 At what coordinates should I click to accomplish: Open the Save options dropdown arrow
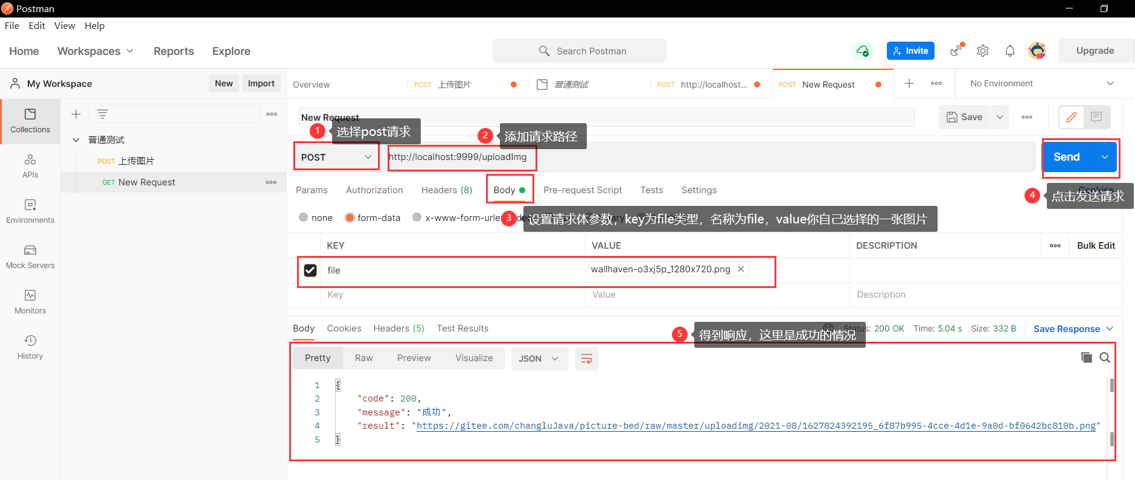pyautogui.click(x=1000, y=117)
